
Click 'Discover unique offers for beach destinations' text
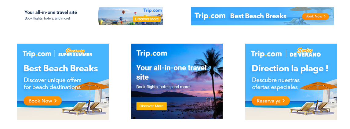click(52, 84)
